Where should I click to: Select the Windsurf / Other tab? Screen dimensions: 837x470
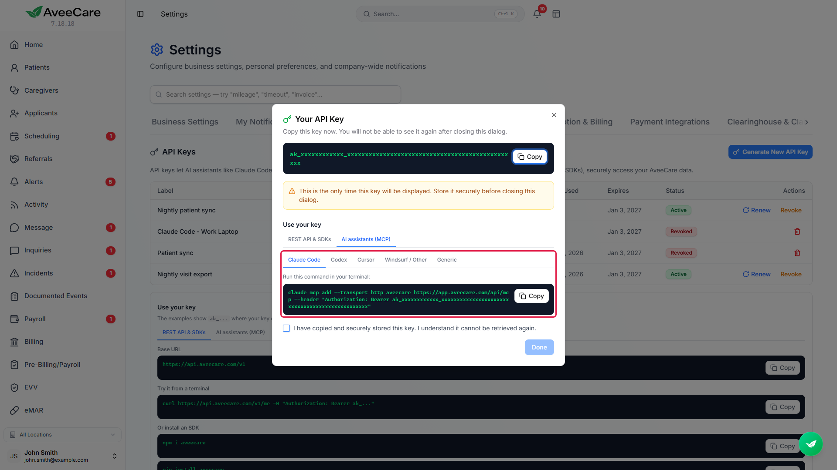tap(405, 260)
